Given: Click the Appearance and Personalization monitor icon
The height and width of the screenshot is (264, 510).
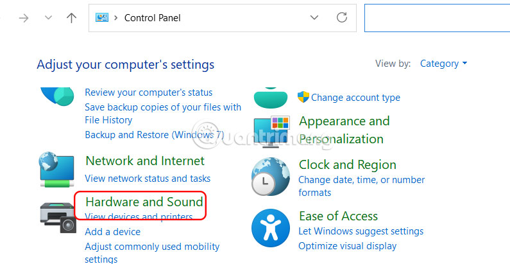Looking at the screenshot, I should click(271, 130).
